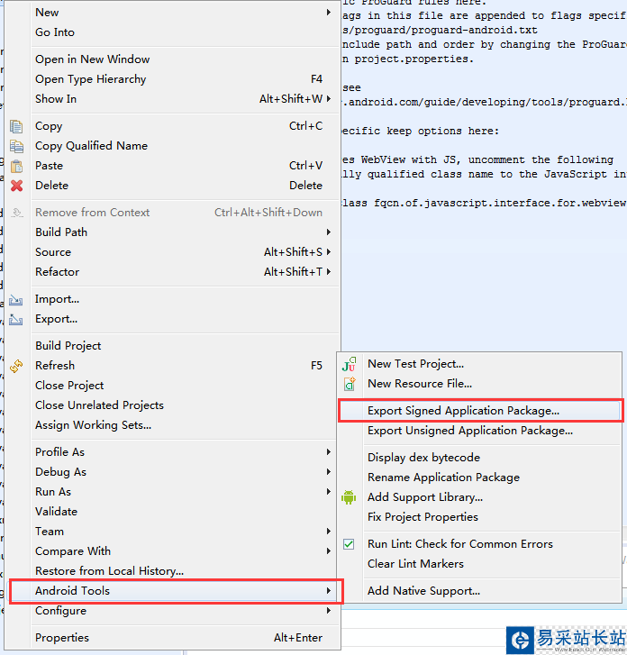Image resolution: width=627 pixels, height=655 pixels.
Task: Open Assign Working Sets...
Action: pos(172,425)
